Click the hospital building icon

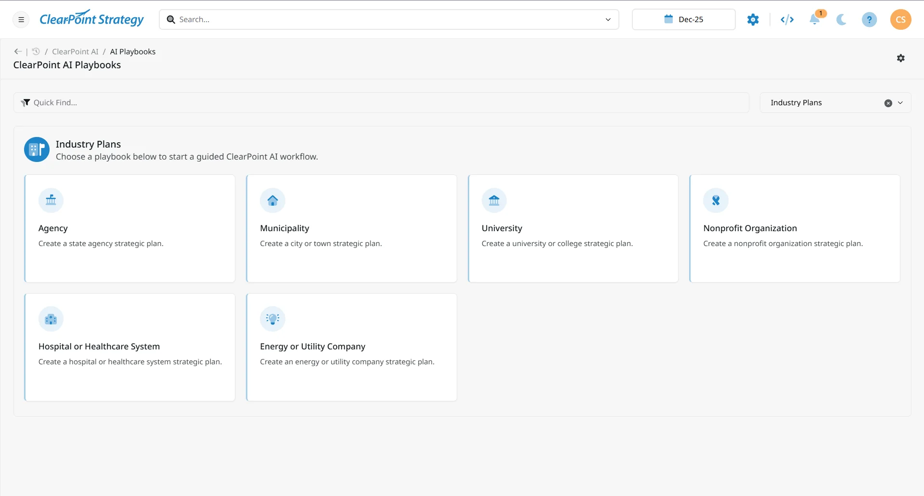pos(51,319)
